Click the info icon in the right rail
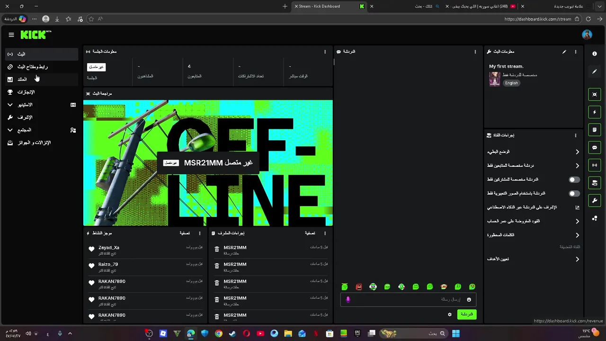Screen dimensions: 606x341 point(595,54)
